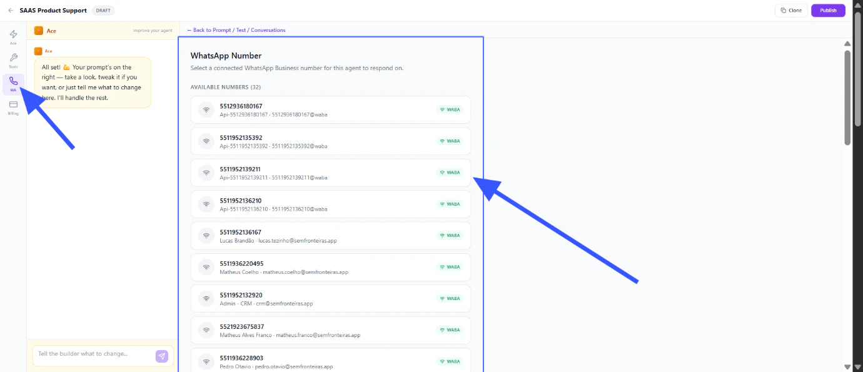Click the Api-5512936180167 subtitle text
The height and width of the screenshot is (372, 863).
[x=244, y=115]
